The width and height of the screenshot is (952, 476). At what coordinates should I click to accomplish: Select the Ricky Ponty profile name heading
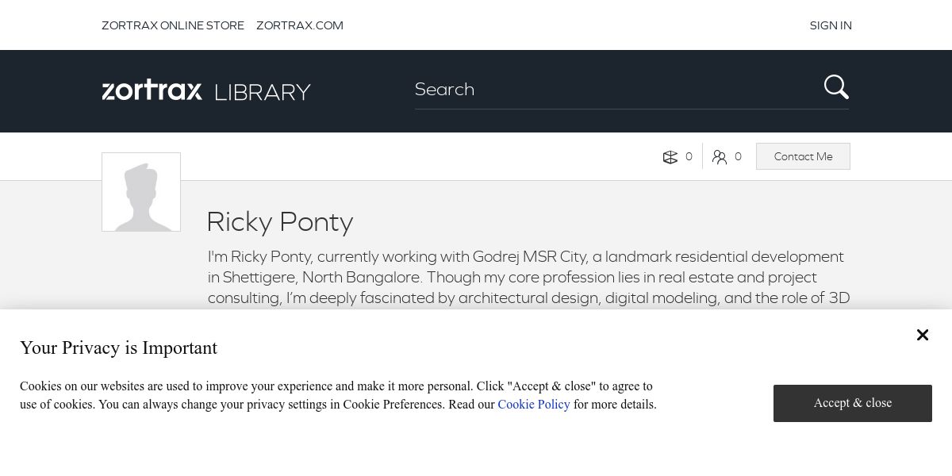point(280,222)
